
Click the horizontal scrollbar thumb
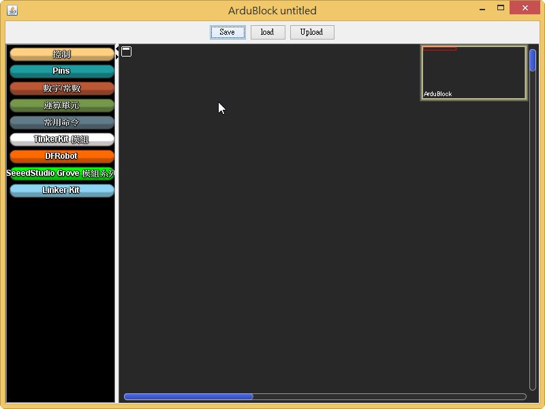189,397
